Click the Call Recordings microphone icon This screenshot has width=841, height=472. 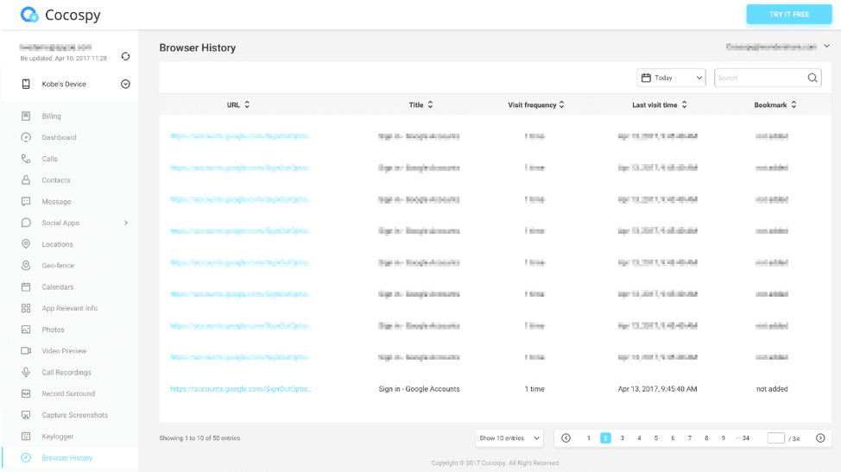pos(26,373)
